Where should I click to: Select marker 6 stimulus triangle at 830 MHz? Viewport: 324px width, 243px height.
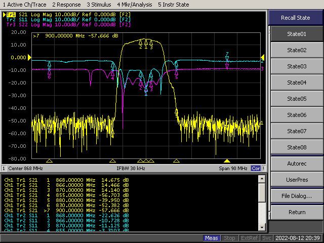coord(49,161)
